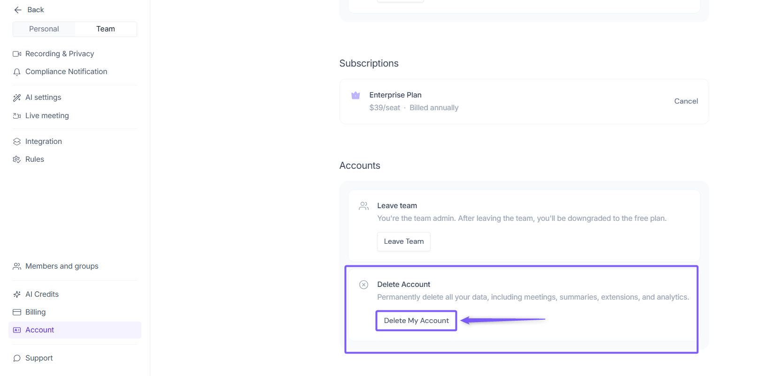Switch to the Personal tab
Screen dimensions: 780x376
point(44,29)
